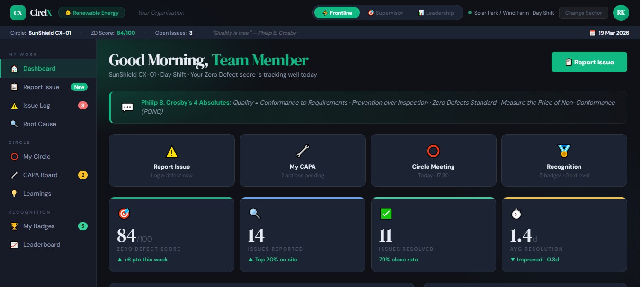Click the My Badges trophy icon
The width and height of the screenshot is (641, 287).
[14, 226]
